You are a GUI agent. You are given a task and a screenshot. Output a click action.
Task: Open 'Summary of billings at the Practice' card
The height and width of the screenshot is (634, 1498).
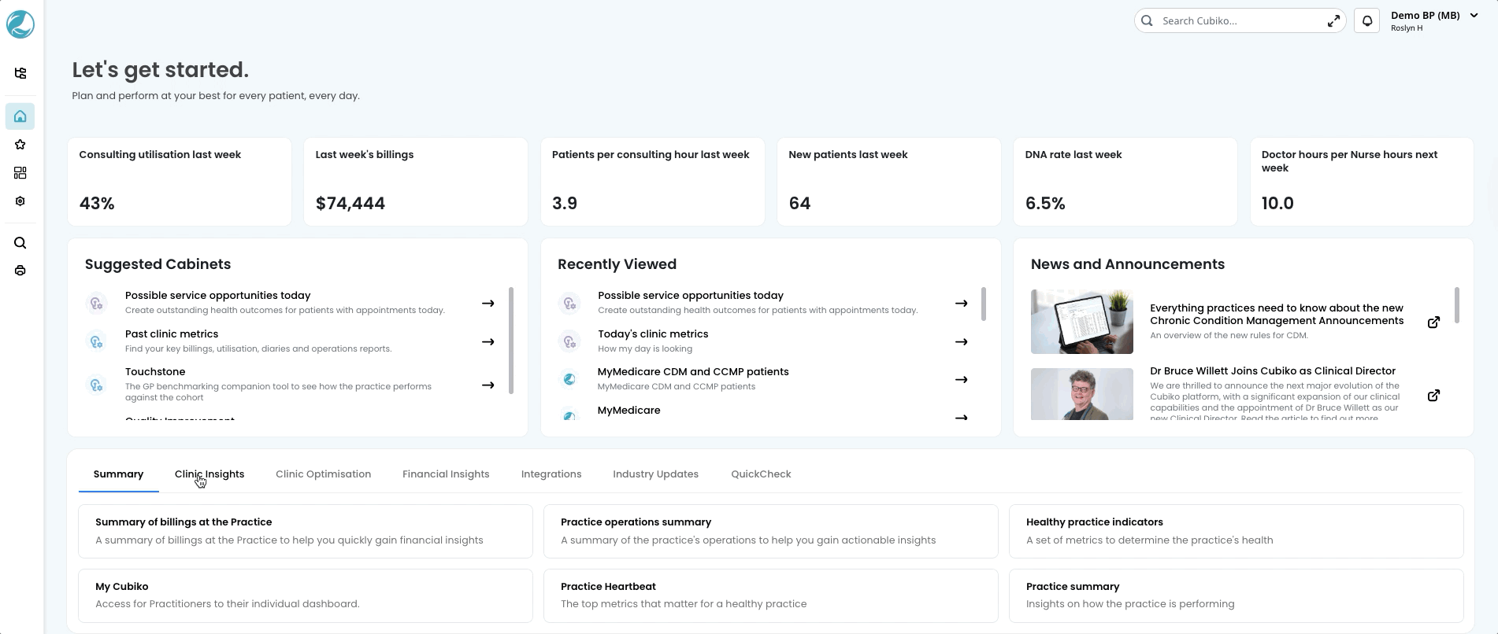pos(306,532)
